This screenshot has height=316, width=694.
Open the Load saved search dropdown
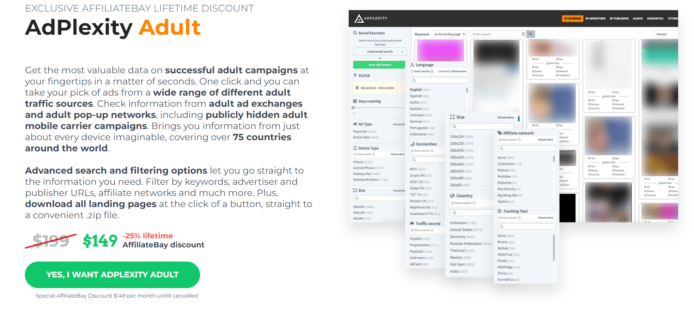380,51
